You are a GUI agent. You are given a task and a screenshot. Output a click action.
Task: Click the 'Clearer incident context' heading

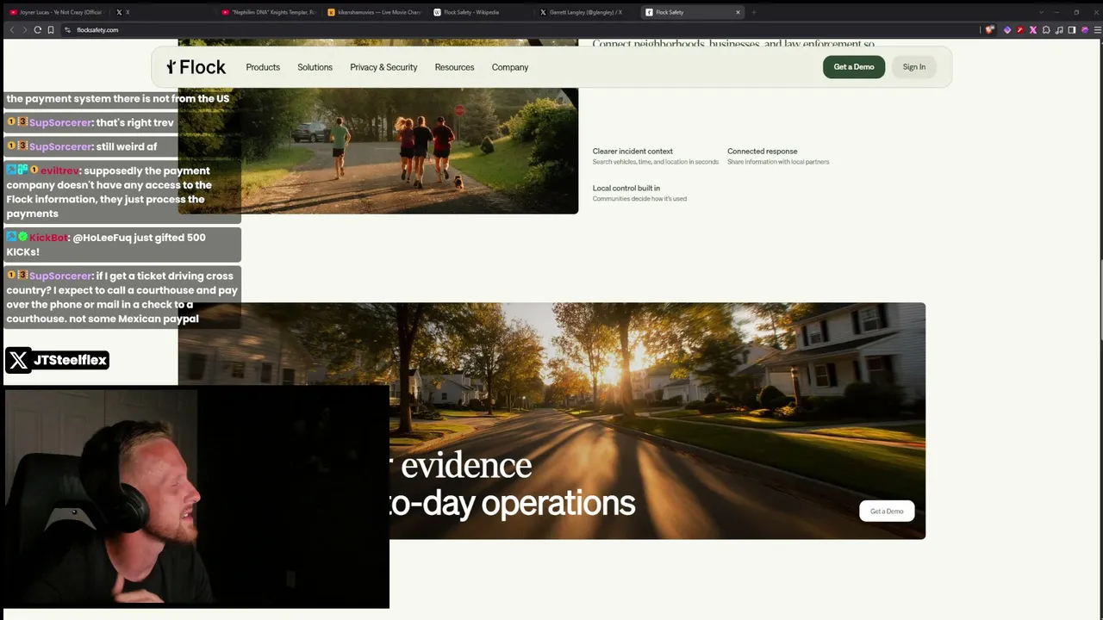pos(633,152)
